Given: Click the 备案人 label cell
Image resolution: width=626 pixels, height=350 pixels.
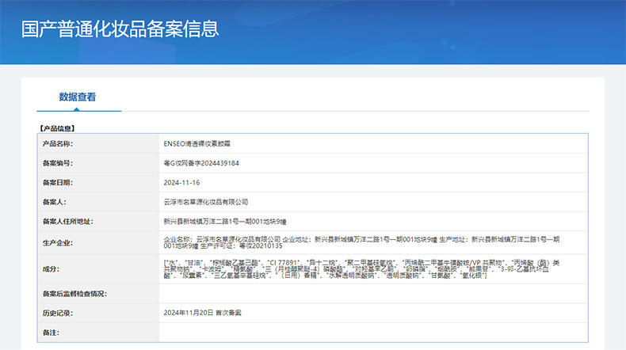Looking at the screenshot, I should point(98,202).
